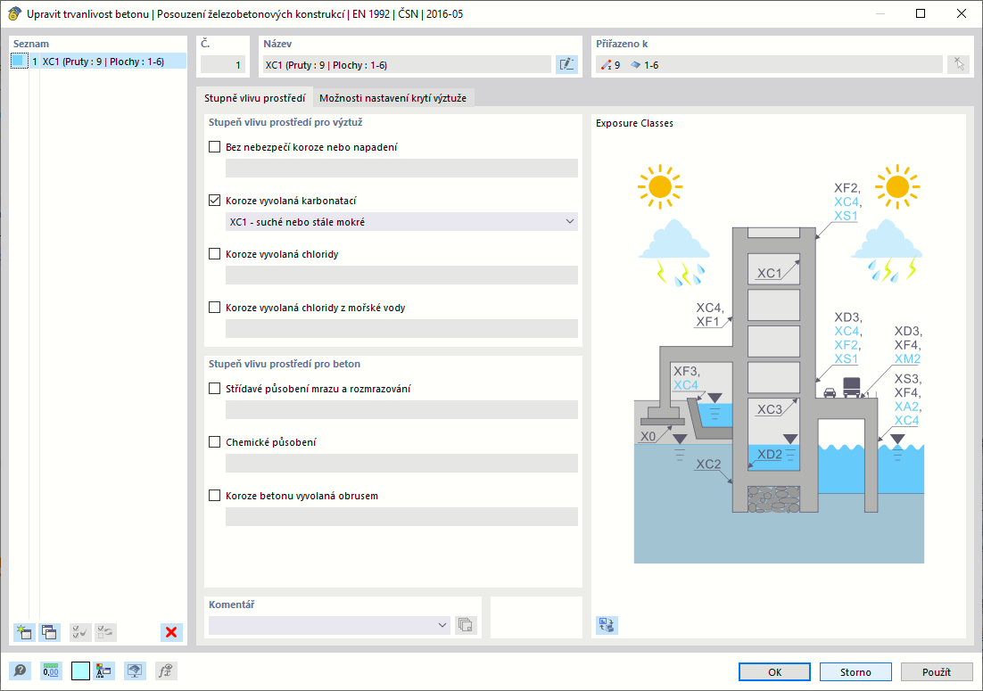Close the dialog window
This screenshot has height=691, width=983.
tap(961, 13)
